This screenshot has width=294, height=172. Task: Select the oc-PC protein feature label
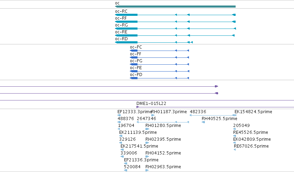[x=136, y=47]
